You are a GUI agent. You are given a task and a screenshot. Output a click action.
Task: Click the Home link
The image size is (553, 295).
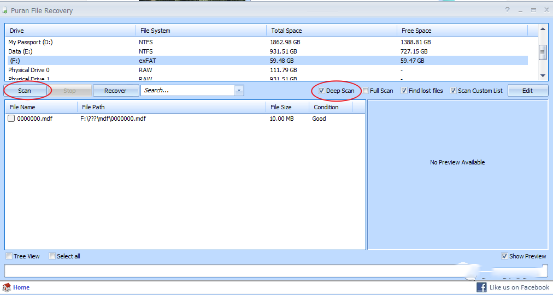point(21,287)
